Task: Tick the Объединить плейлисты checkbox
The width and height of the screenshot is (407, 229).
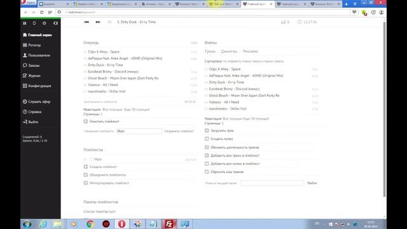Action: pyautogui.click(x=86, y=175)
